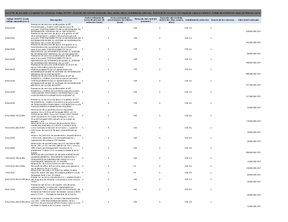The height and width of the screenshot is (222, 288).
Task: Select the description mentioning "SIOA"
Action: tap(56, 179)
